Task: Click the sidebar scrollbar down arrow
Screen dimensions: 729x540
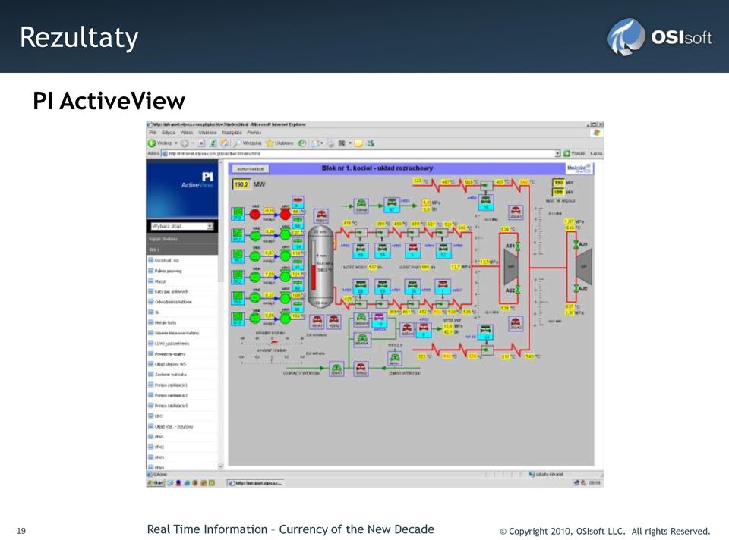Action: click(x=221, y=466)
